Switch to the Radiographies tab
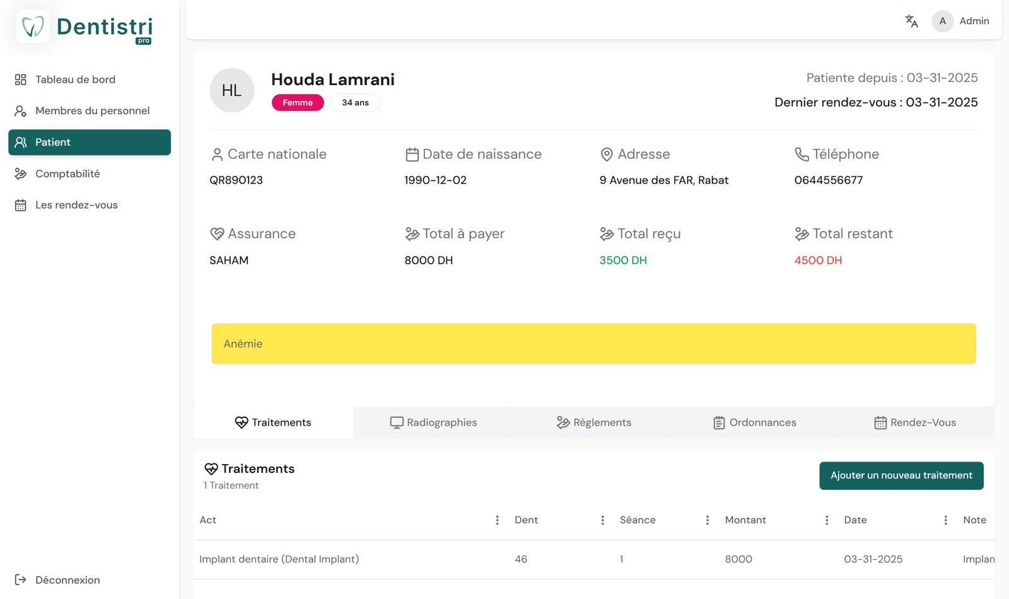The height and width of the screenshot is (599, 1009). [433, 422]
